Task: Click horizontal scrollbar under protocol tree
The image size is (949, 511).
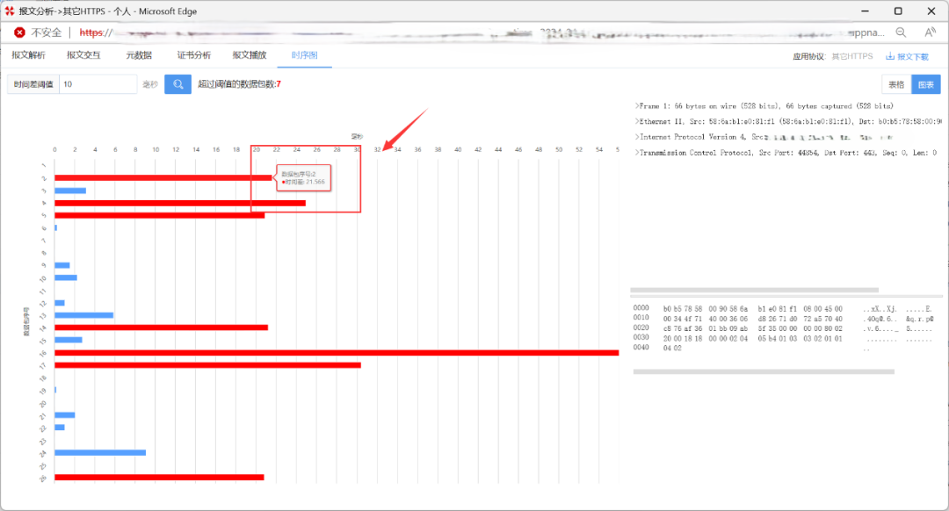Action: pos(754,291)
